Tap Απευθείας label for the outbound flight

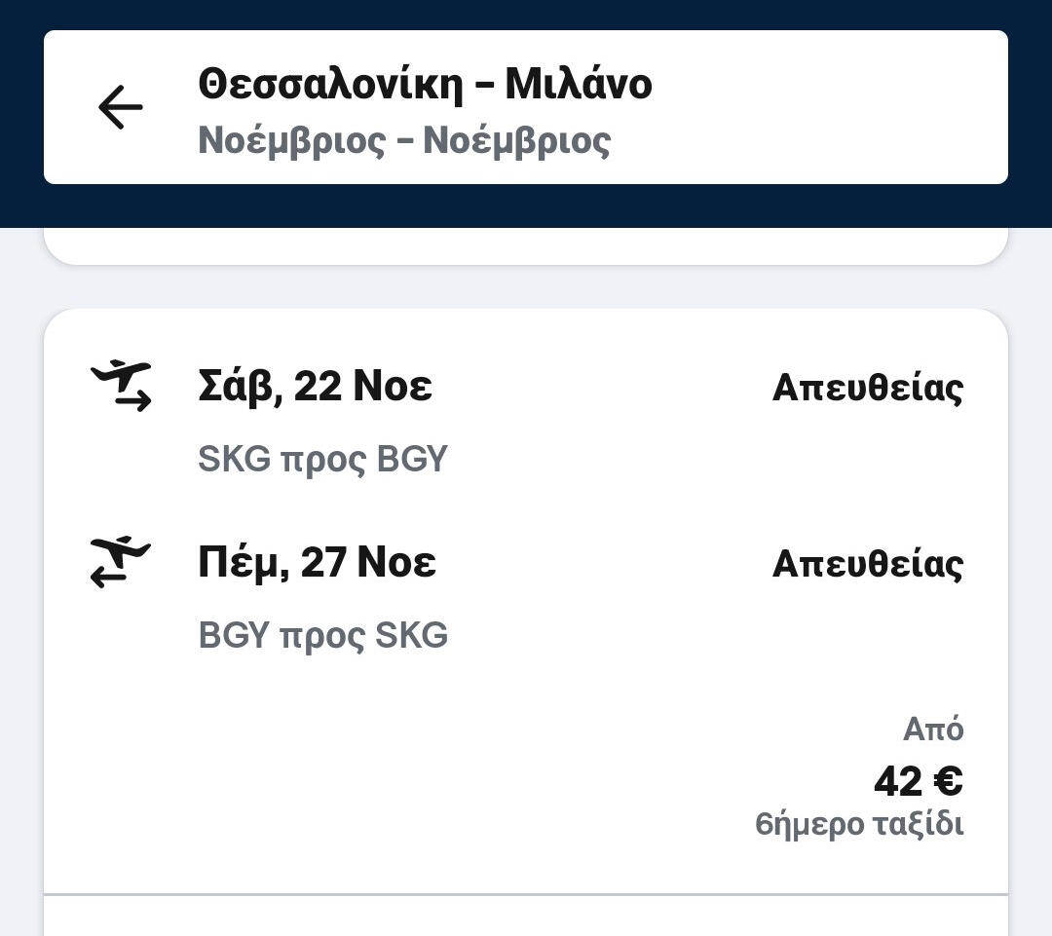click(867, 388)
